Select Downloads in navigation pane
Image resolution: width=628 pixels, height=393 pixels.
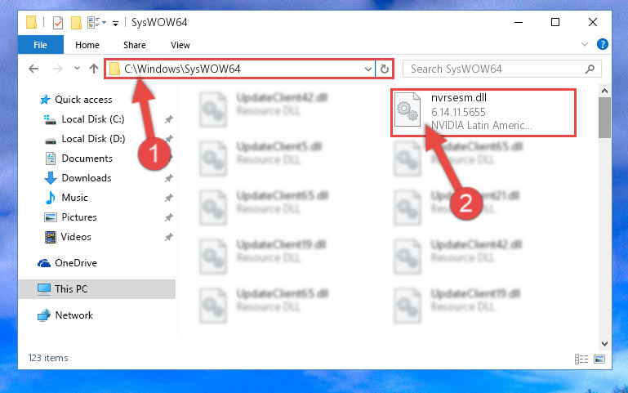coord(87,178)
